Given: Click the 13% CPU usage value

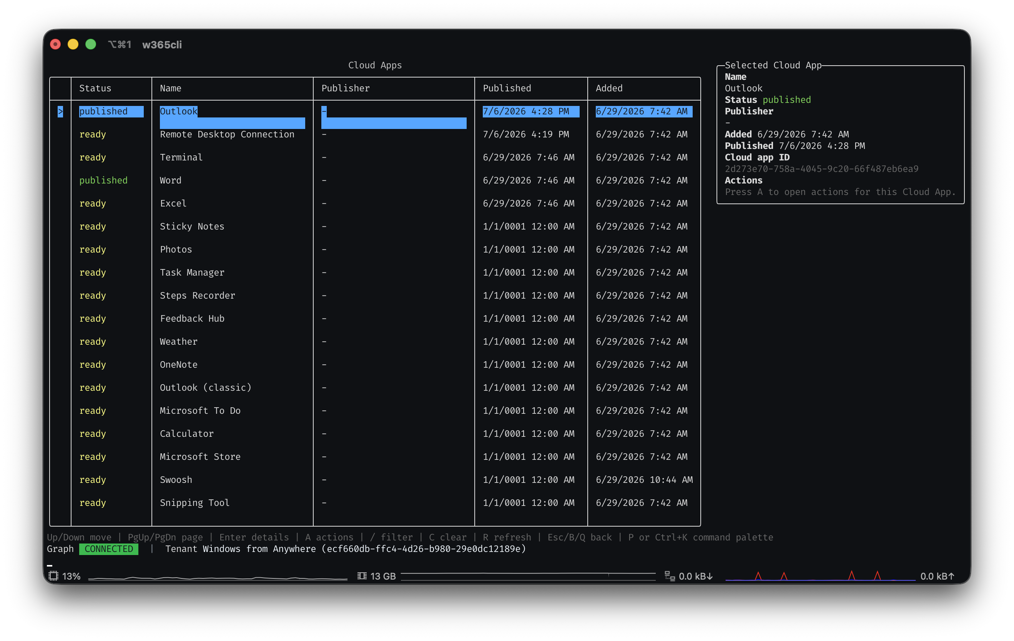Looking at the screenshot, I should pyautogui.click(x=71, y=576).
